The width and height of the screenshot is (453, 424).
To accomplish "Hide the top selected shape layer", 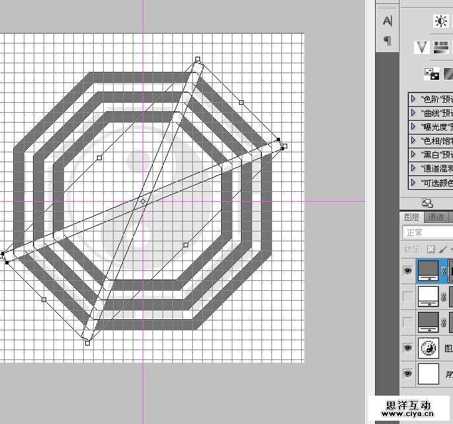I will pyautogui.click(x=407, y=270).
